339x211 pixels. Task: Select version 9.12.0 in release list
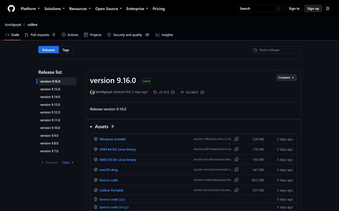[50, 112]
